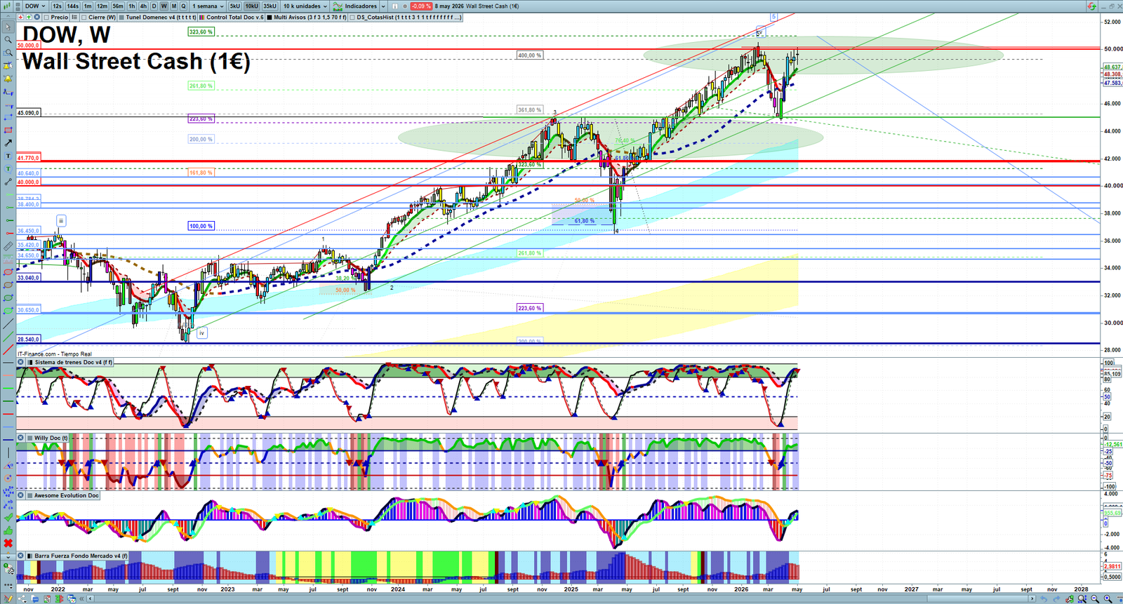Click the green checkmark icon in left bar

[8, 518]
